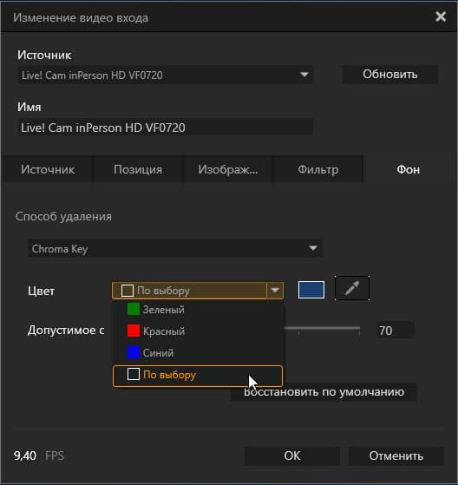The width and height of the screenshot is (458, 485).
Task: Open the Chroma Key removal method dropdown
Action: click(x=175, y=248)
